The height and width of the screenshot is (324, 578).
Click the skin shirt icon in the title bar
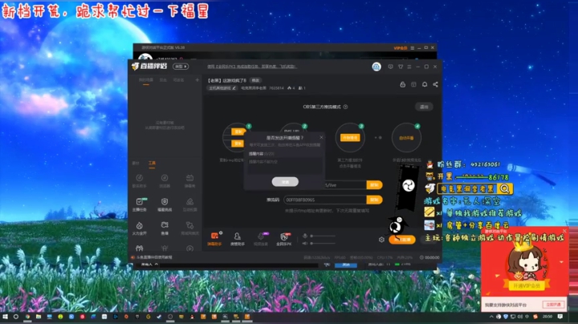click(x=401, y=67)
